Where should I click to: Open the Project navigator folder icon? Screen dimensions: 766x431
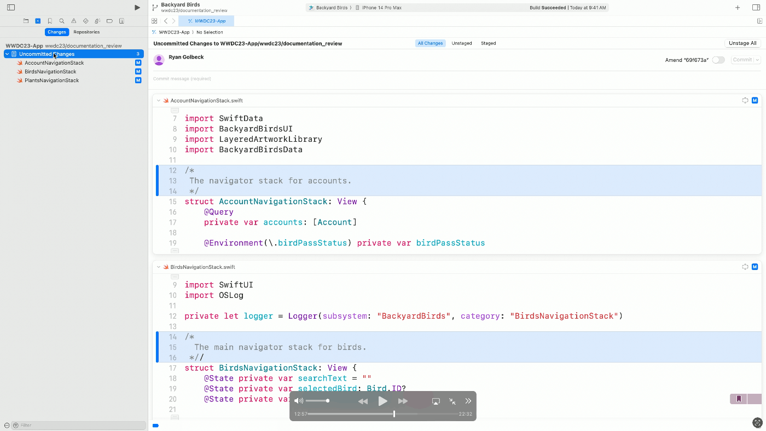(26, 21)
